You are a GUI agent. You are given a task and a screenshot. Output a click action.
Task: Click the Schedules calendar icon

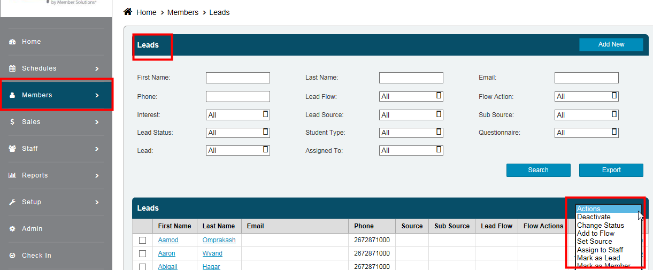pos(12,68)
